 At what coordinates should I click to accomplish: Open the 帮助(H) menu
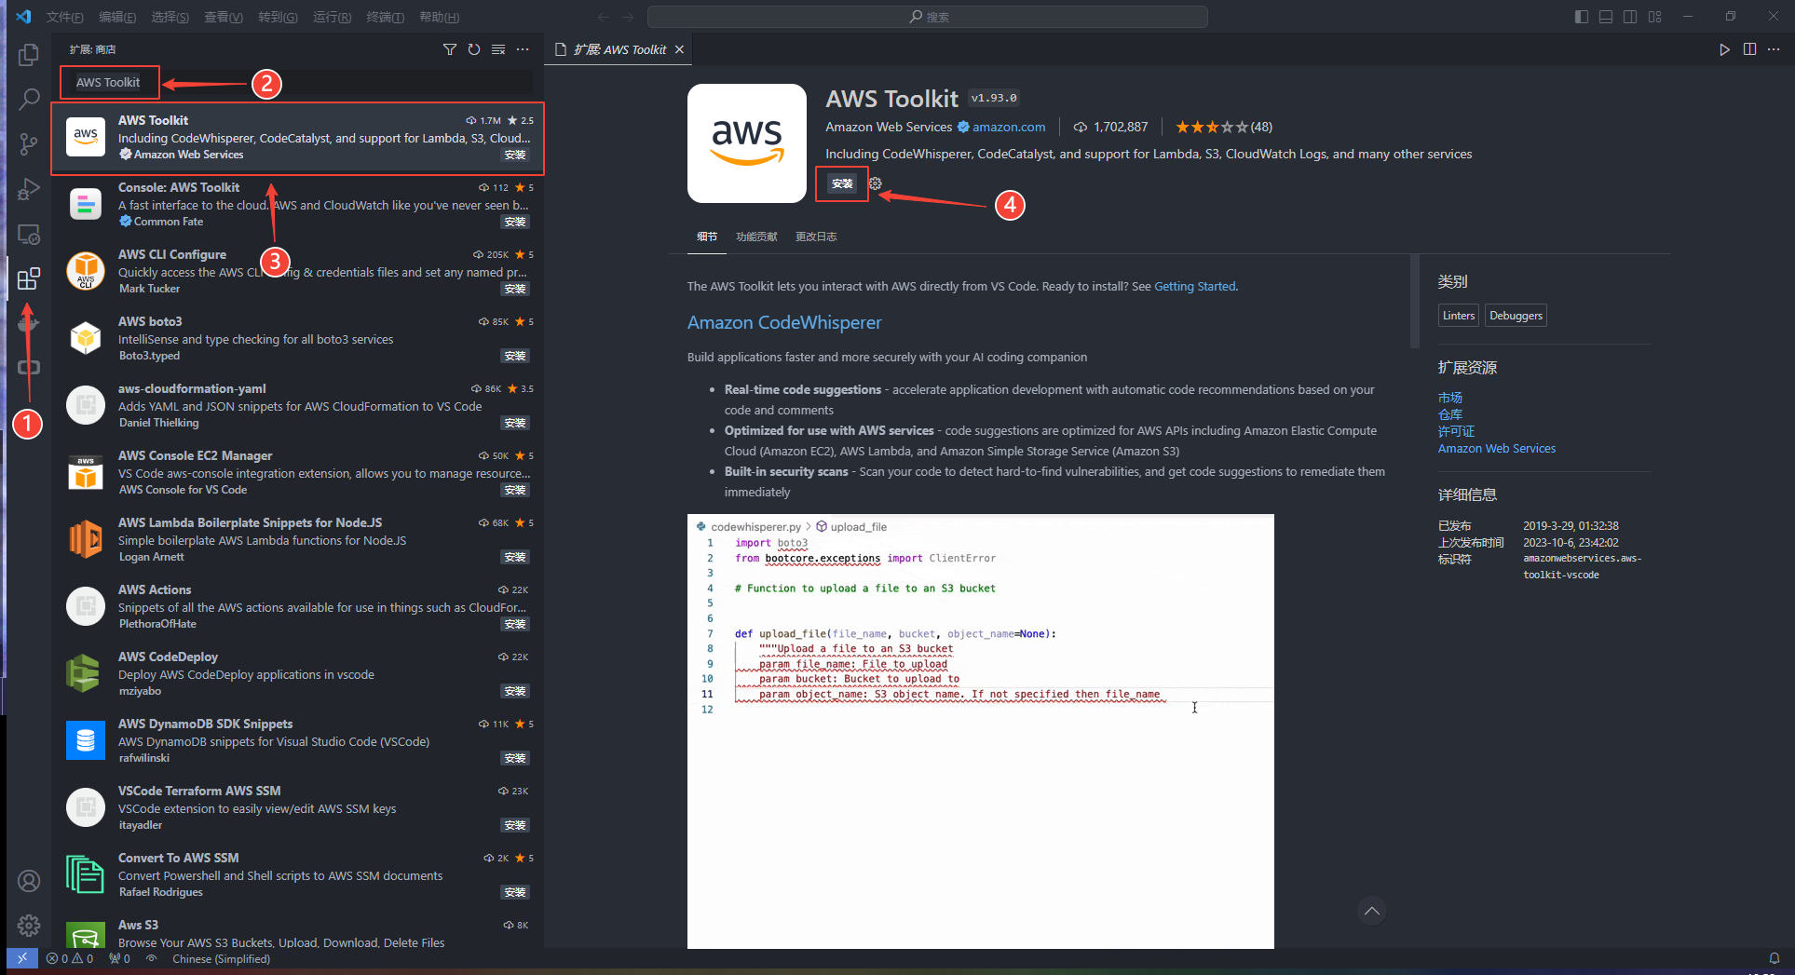(439, 17)
